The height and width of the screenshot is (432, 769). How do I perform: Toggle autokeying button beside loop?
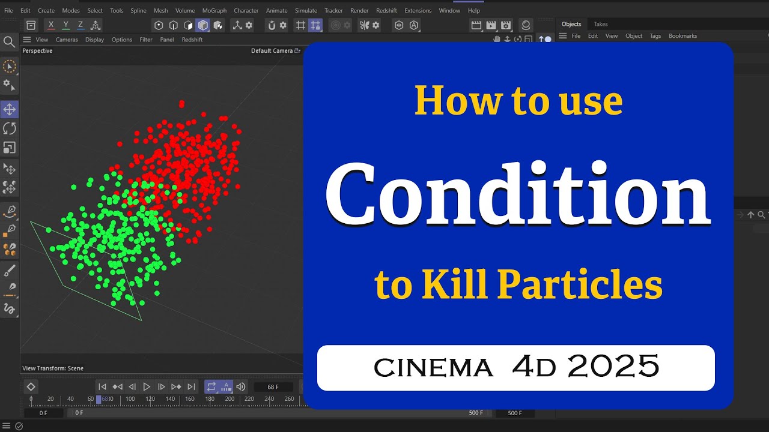(x=226, y=387)
